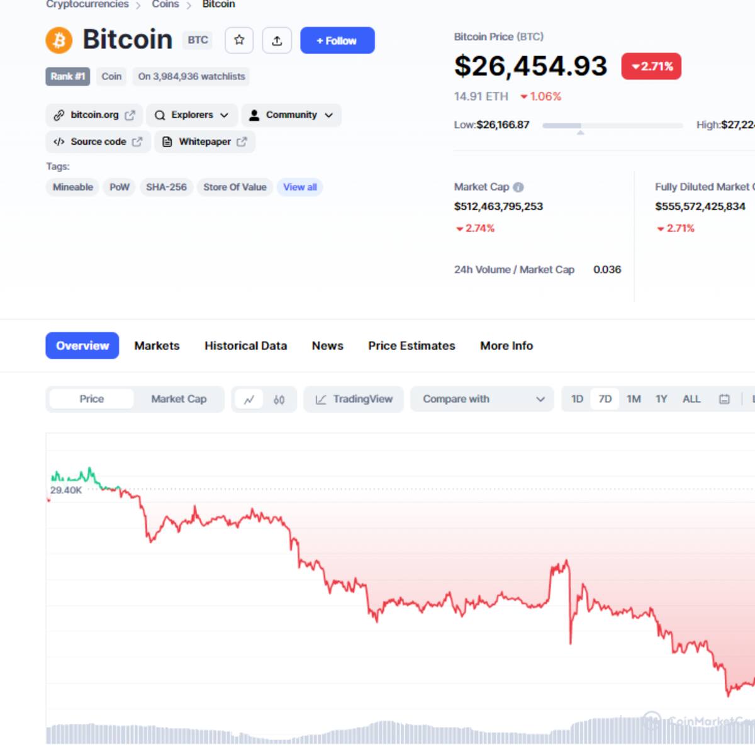Switch to line chart view icon
755x747 pixels.
point(249,400)
